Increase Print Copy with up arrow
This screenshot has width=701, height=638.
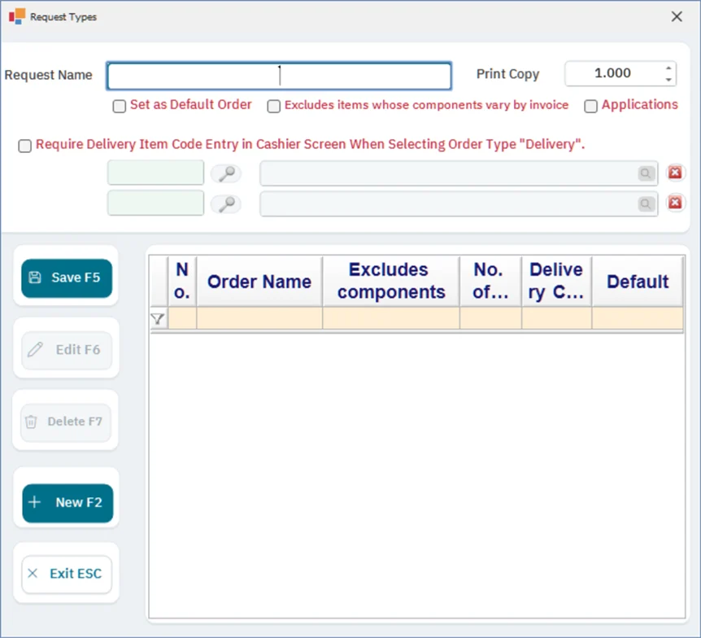point(668,68)
